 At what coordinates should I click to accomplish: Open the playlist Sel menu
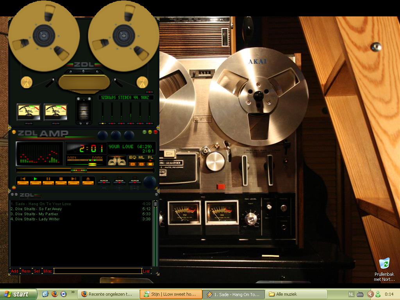point(37,271)
